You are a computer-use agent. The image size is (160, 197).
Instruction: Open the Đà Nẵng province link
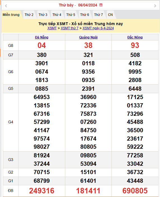click(x=42, y=37)
